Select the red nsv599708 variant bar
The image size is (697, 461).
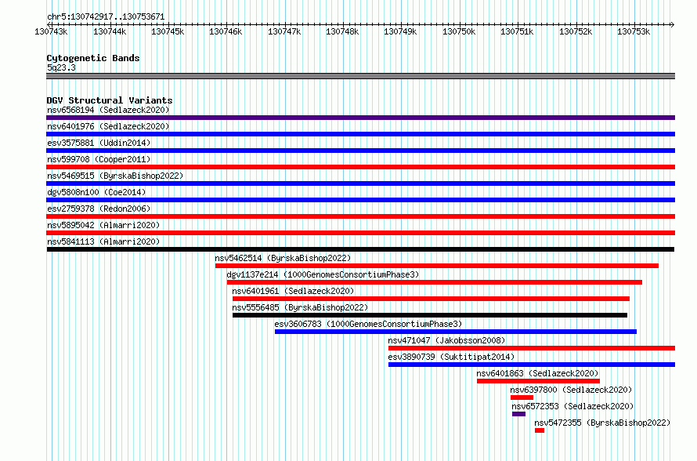360,167
